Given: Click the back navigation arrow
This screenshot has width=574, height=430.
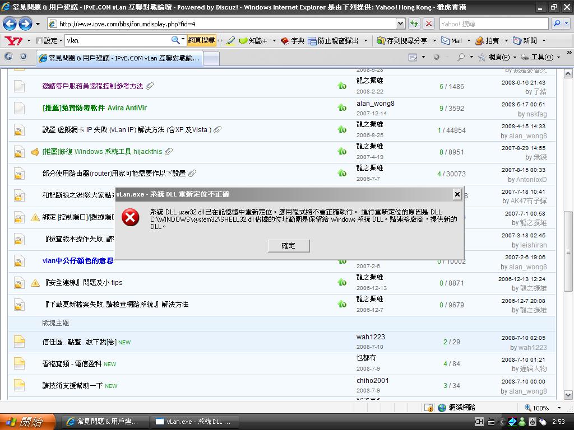Looking at the screenshot, I should point(10,24).
